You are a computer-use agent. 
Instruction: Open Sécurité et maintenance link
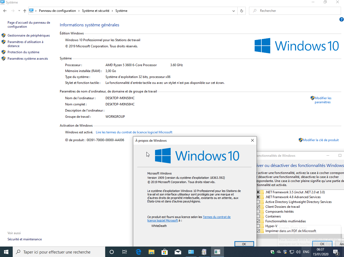coord(24,239)
